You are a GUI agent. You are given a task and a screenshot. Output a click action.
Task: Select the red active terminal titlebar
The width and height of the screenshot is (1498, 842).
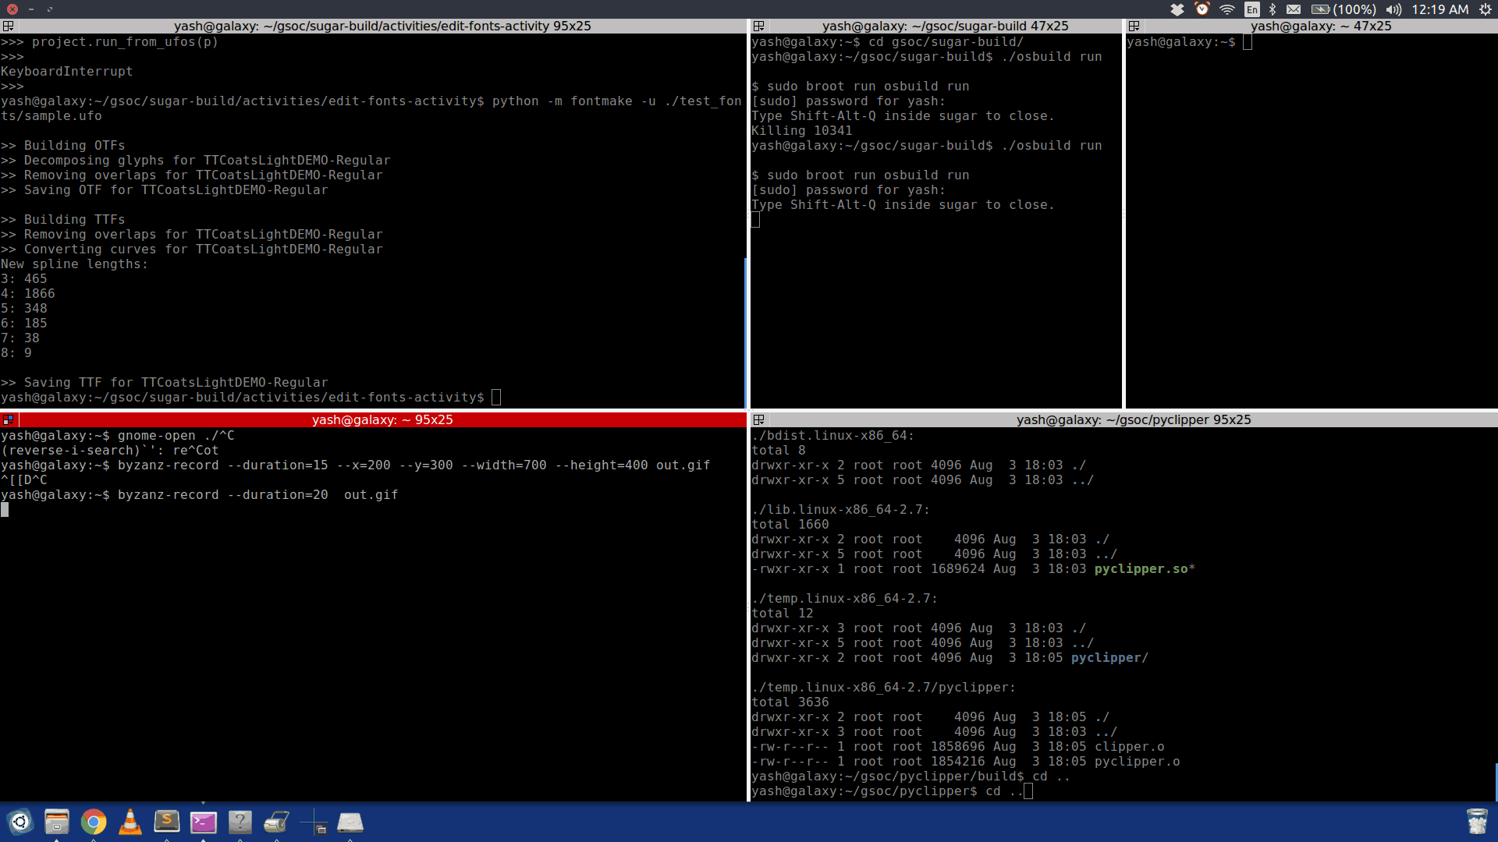[382, 419]
